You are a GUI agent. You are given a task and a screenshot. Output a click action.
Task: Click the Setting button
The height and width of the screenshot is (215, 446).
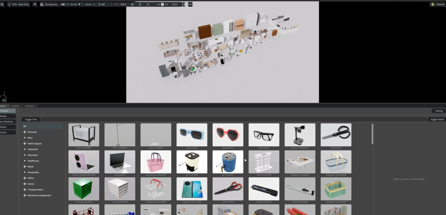tap(439, 111)
